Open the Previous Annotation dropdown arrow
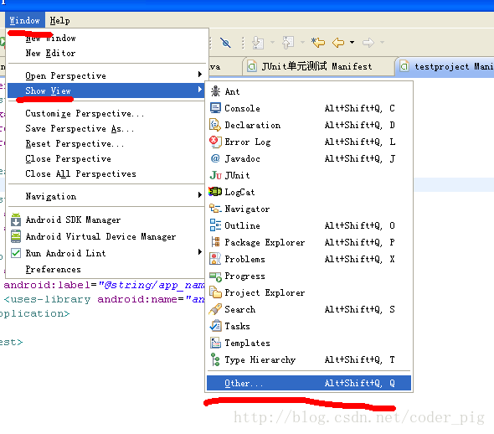Screen dimensions: 494x434 [x=302, y=42]
